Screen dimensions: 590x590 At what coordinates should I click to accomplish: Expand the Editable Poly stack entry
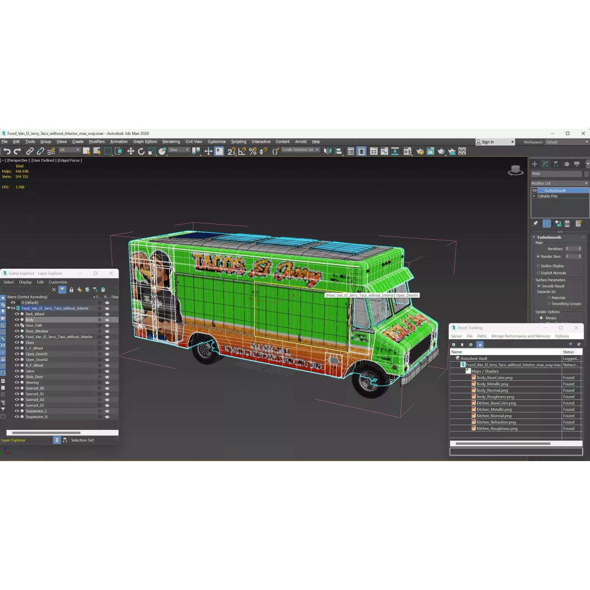click(x=534, y=196)
